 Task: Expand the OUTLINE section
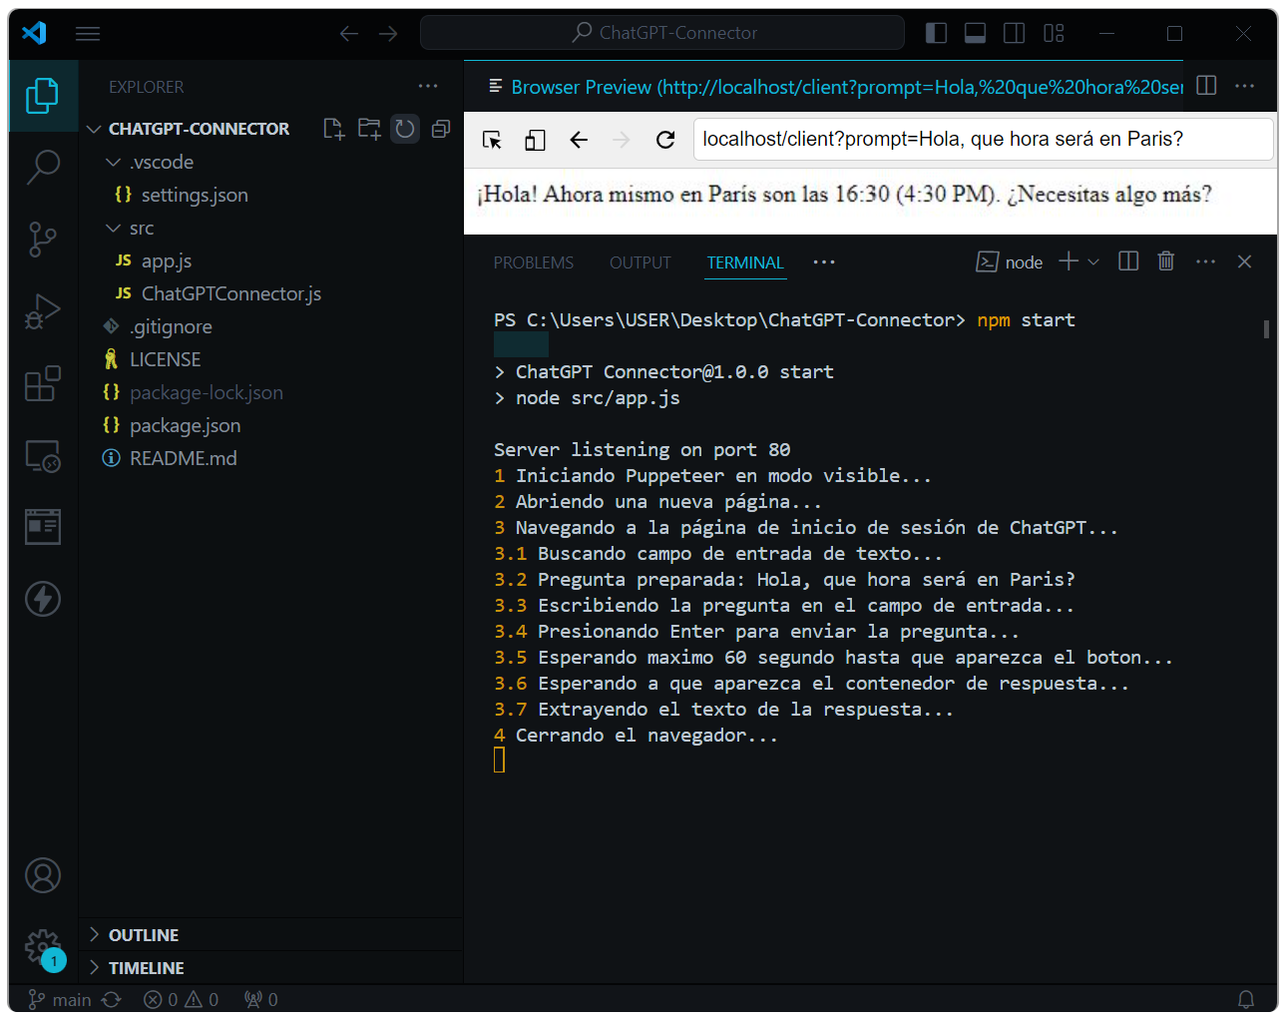coord(144,935)
